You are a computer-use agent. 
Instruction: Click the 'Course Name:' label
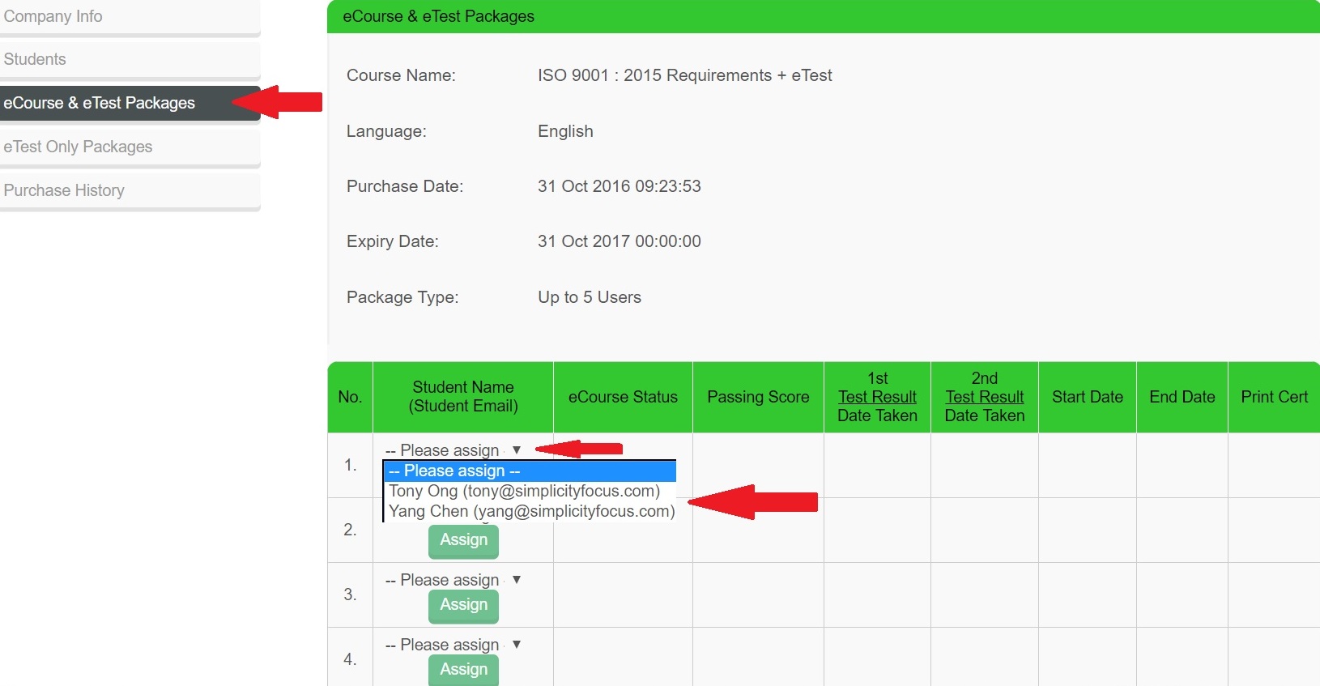coord(401,75)
